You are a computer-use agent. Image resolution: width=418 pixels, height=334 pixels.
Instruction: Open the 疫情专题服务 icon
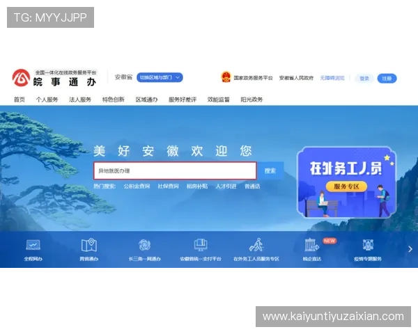tap(368, 245)
